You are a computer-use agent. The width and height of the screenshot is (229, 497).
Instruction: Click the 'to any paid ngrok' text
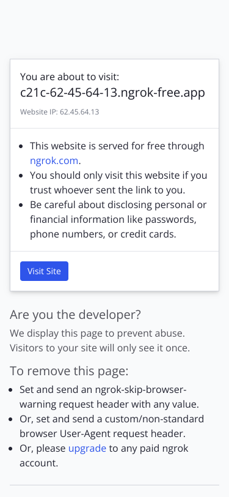[148, 448]
